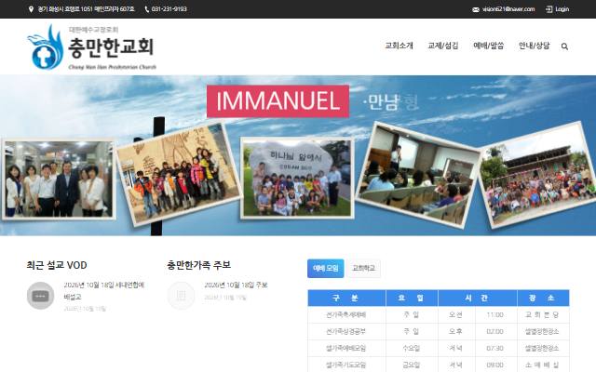The image size is (596, 372).
Task: Open the 교회소개 menu
Action: point(399,46)
